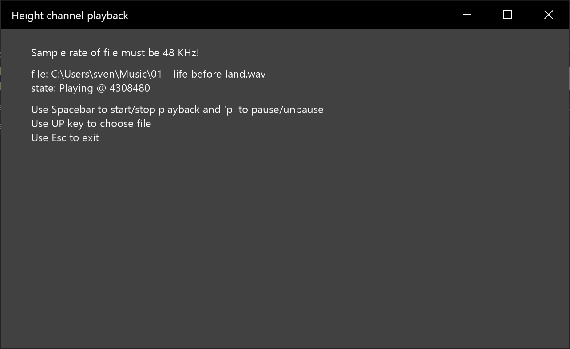Click the 'Use Esc to exit' line

point(65,138)
